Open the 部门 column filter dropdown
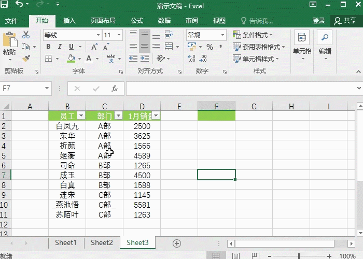Viewport: 363px width, 259px height. point(118,116)
